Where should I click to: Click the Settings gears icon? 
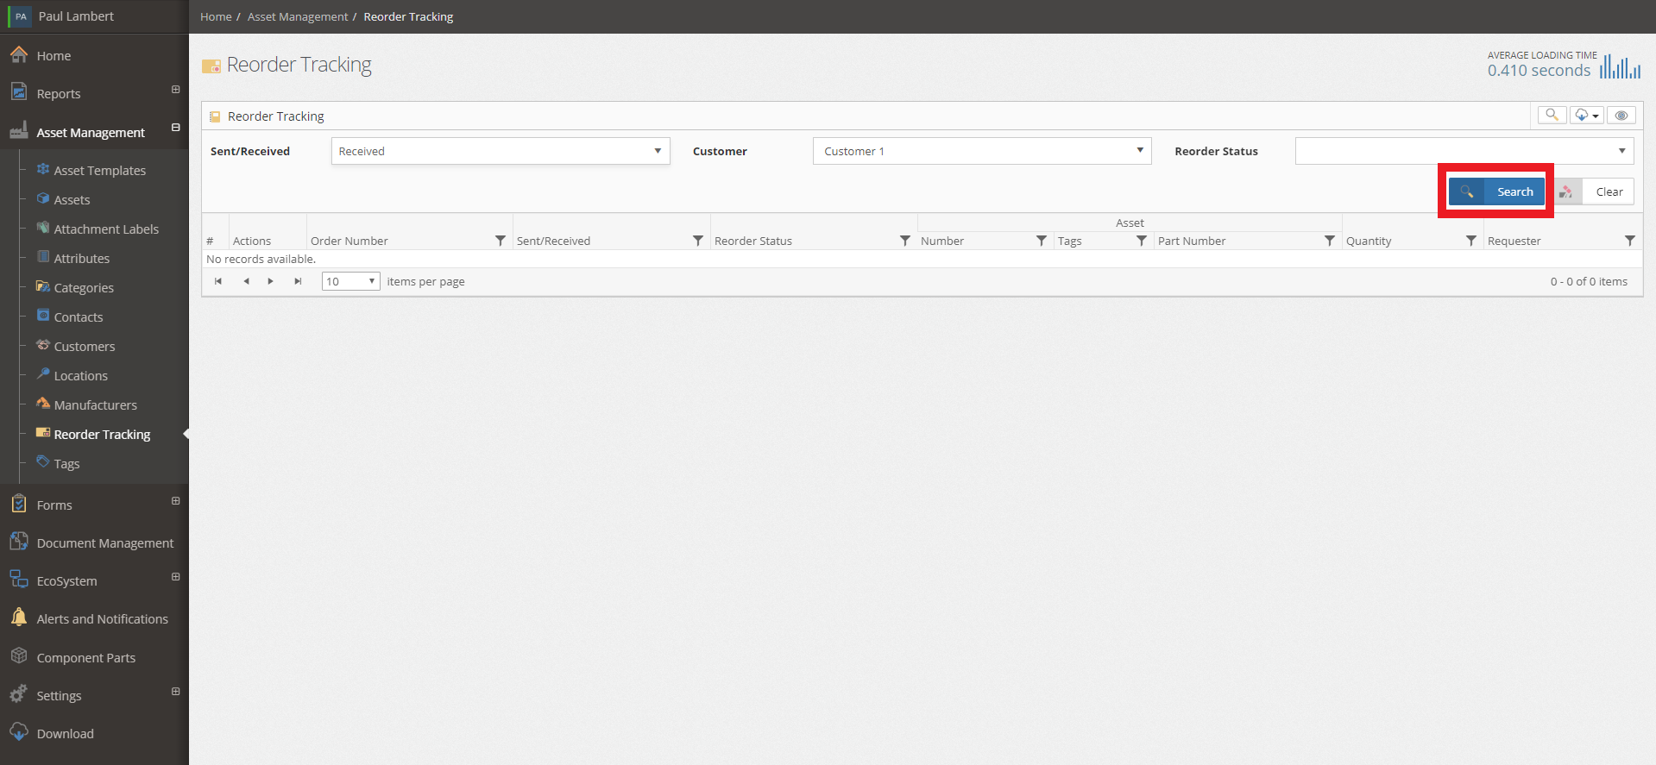click(19, 694)
